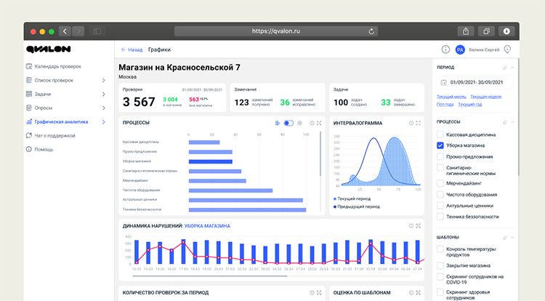Screen dimensions: 545x301
Task: Click the Текущий месяц quick period link
Action: (451, 97)
